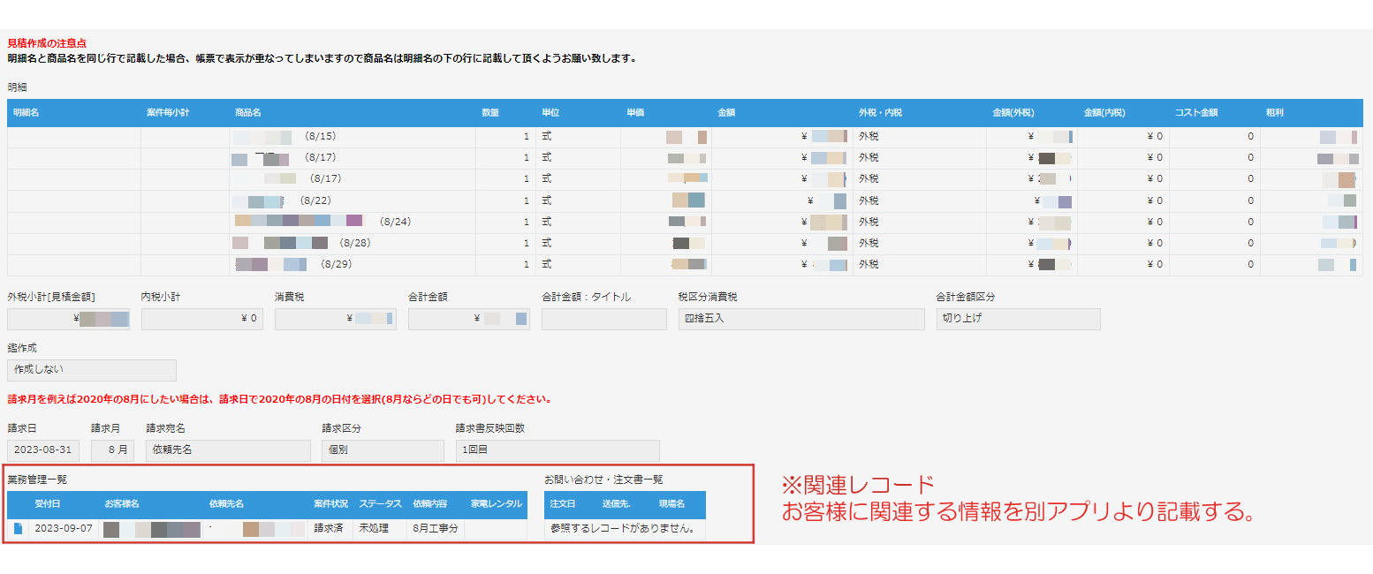1373x574 pixels.
Task: Click 外税 in the (8/15) row
Action: [x=869, y=137]
